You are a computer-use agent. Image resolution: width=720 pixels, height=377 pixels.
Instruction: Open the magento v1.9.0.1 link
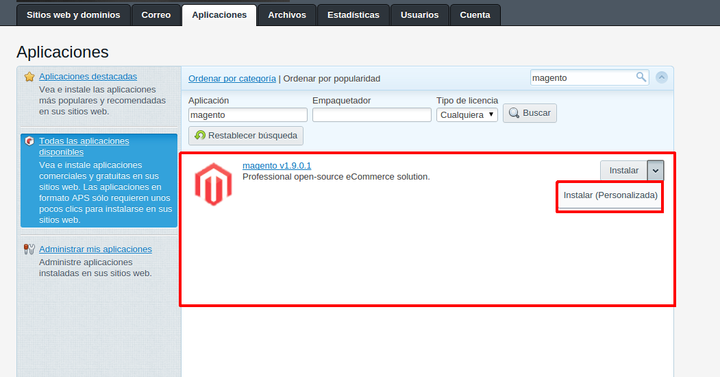point(277,165)
